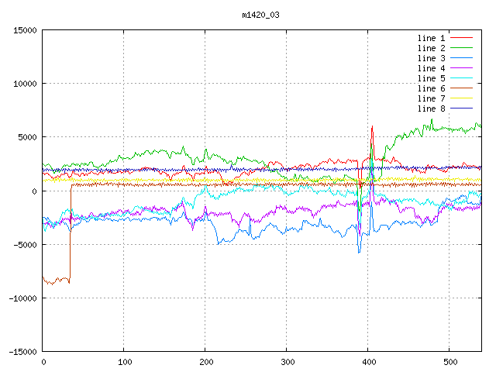496x372 pixels.
Task: Click the "line 6" legend label
Action: point(432,88)
